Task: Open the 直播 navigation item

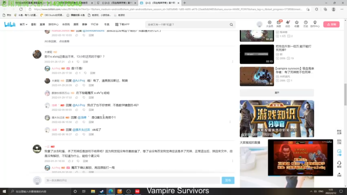Action: (x=42, y=24)
